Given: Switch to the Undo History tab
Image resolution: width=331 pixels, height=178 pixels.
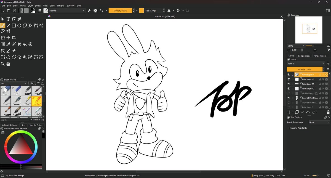Looking at the screenshot, I should tap(320, 56).
